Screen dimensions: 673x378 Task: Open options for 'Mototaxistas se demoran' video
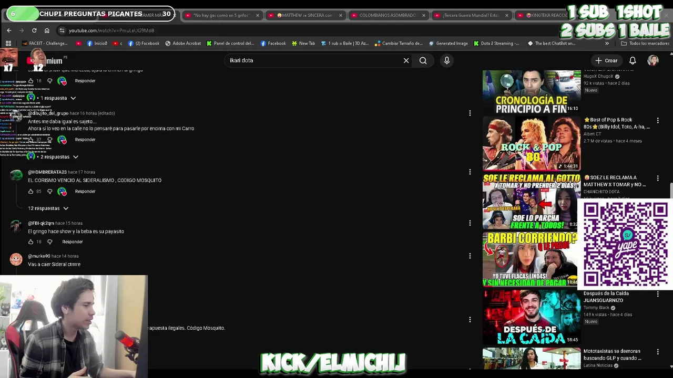tap(658, 352)
